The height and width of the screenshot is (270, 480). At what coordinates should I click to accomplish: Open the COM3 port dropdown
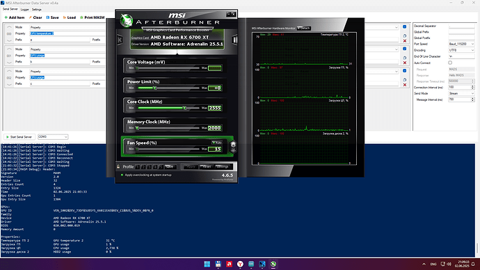pyautogui.click(x=53, y=137)
